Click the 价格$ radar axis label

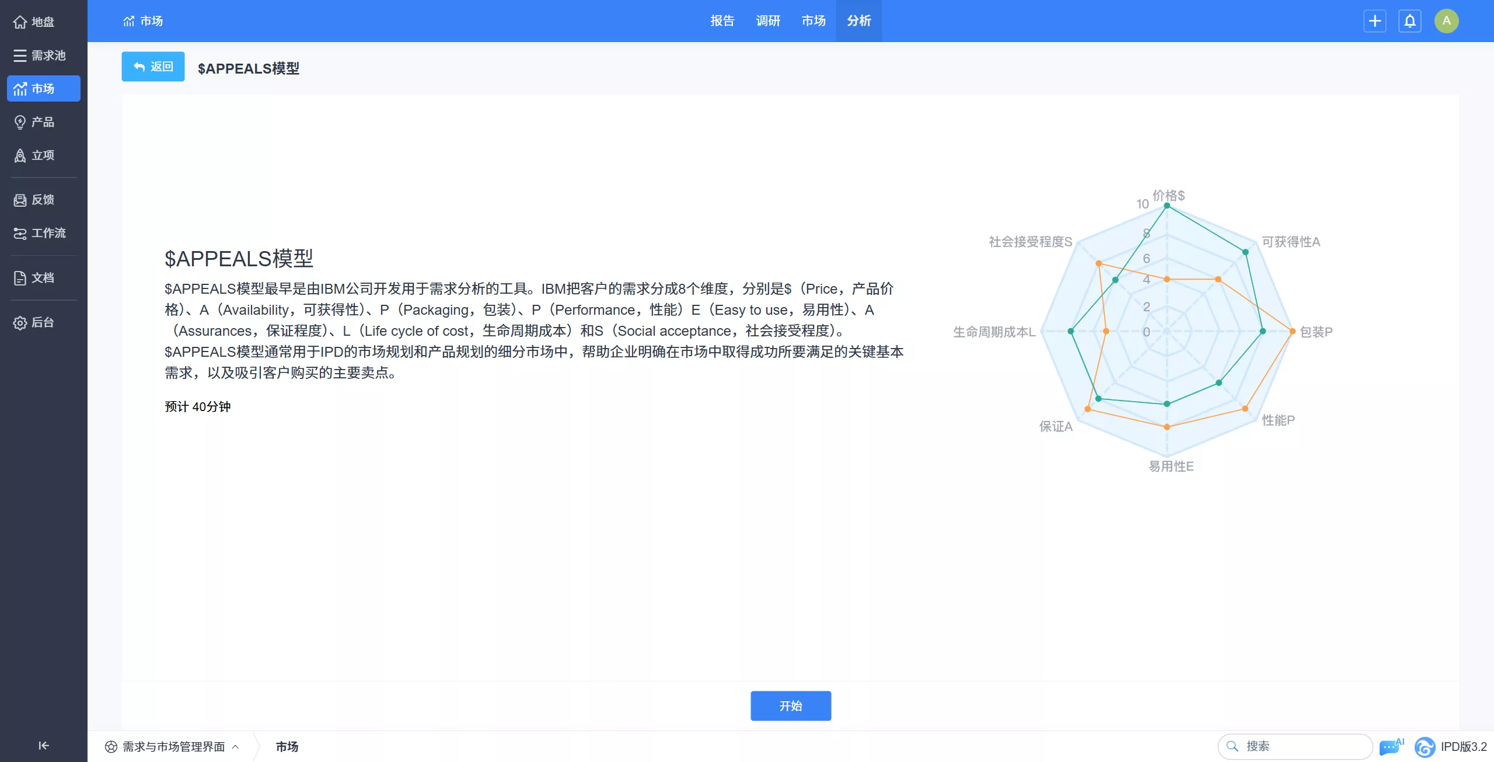tap(1169, 195)
